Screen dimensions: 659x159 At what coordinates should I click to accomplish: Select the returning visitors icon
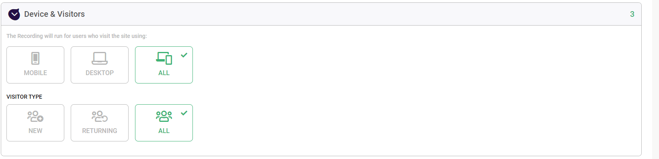[100, 116]
